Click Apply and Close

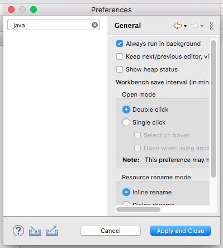181,231
